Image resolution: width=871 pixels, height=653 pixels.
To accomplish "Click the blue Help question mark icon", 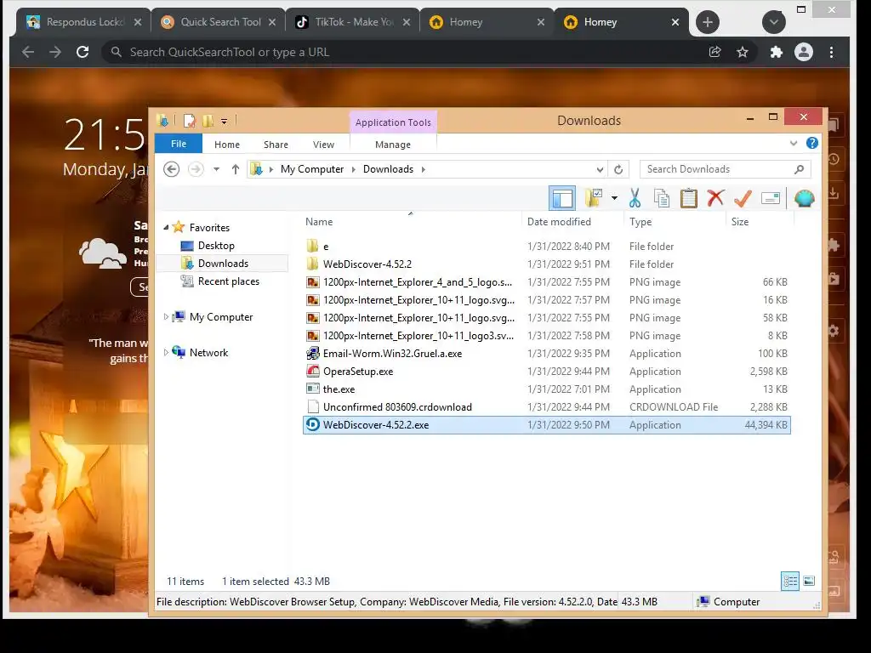I will pos(811,143).
